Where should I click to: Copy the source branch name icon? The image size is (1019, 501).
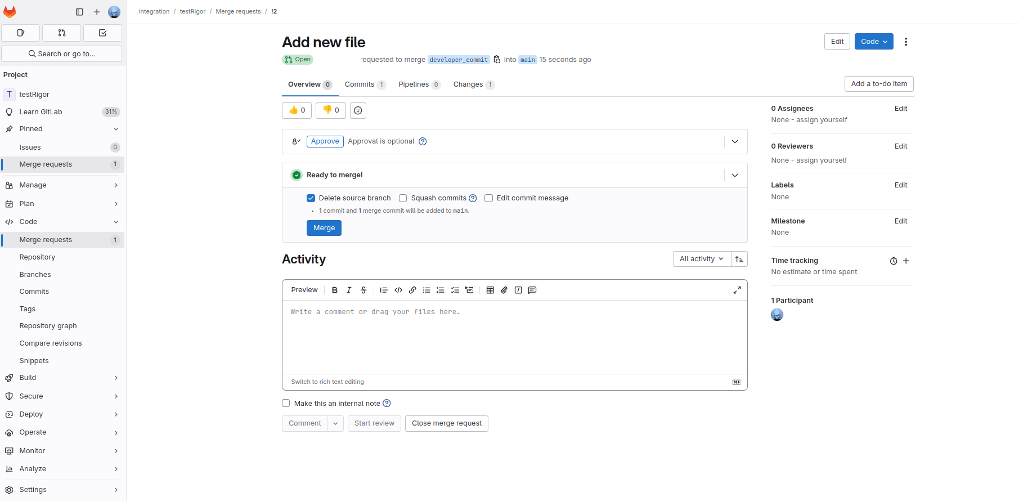click(497, 60)
